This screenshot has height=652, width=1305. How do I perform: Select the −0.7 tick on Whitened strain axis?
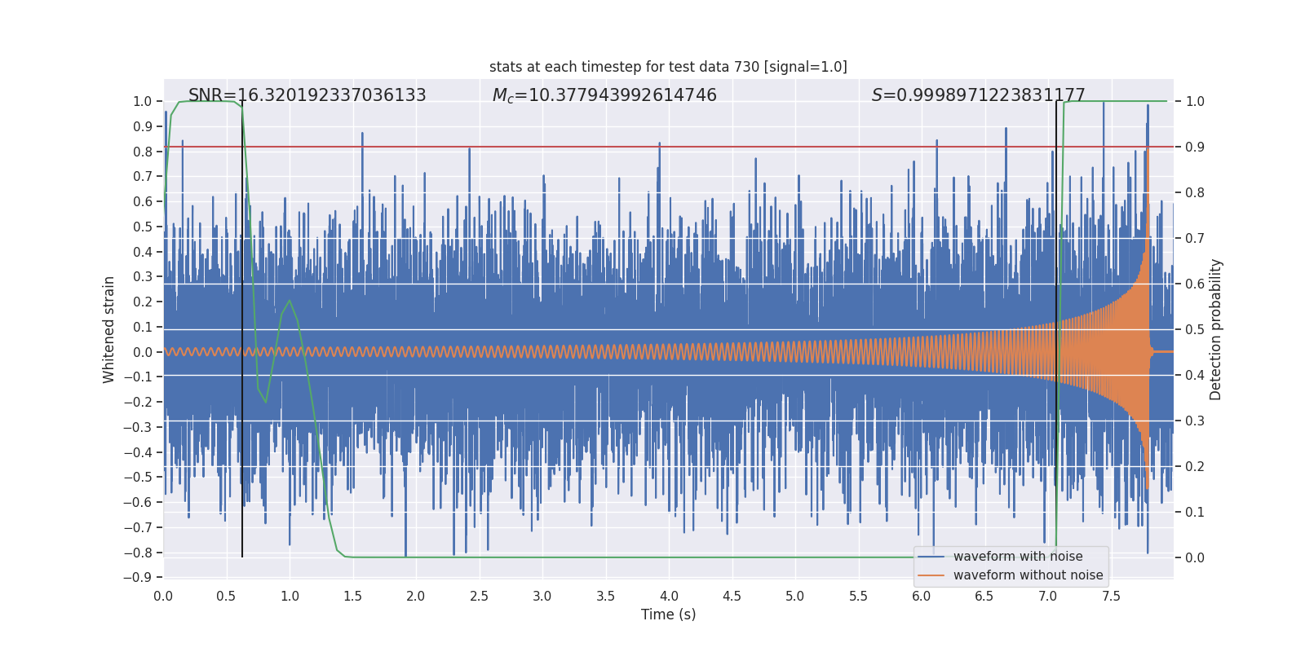[138, 527]
